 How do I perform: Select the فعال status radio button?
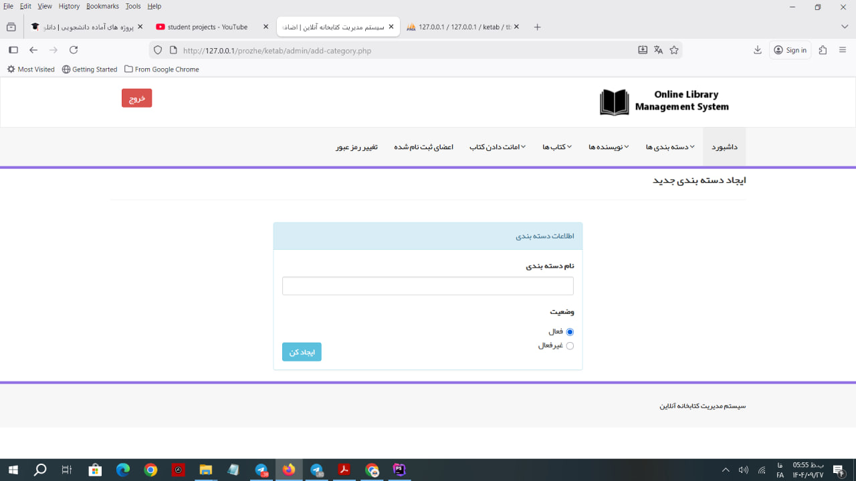570,332
